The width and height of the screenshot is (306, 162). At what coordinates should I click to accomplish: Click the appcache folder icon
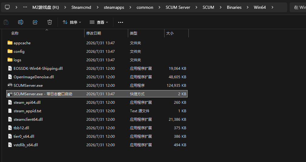[x=10, y=43]
